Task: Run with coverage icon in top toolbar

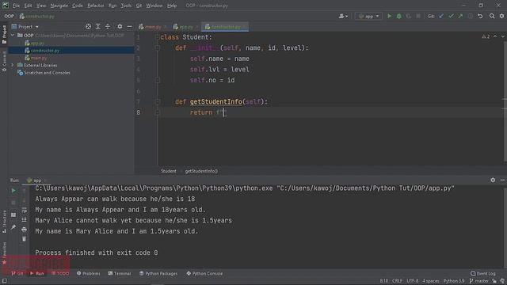Action: click(409, 16)
